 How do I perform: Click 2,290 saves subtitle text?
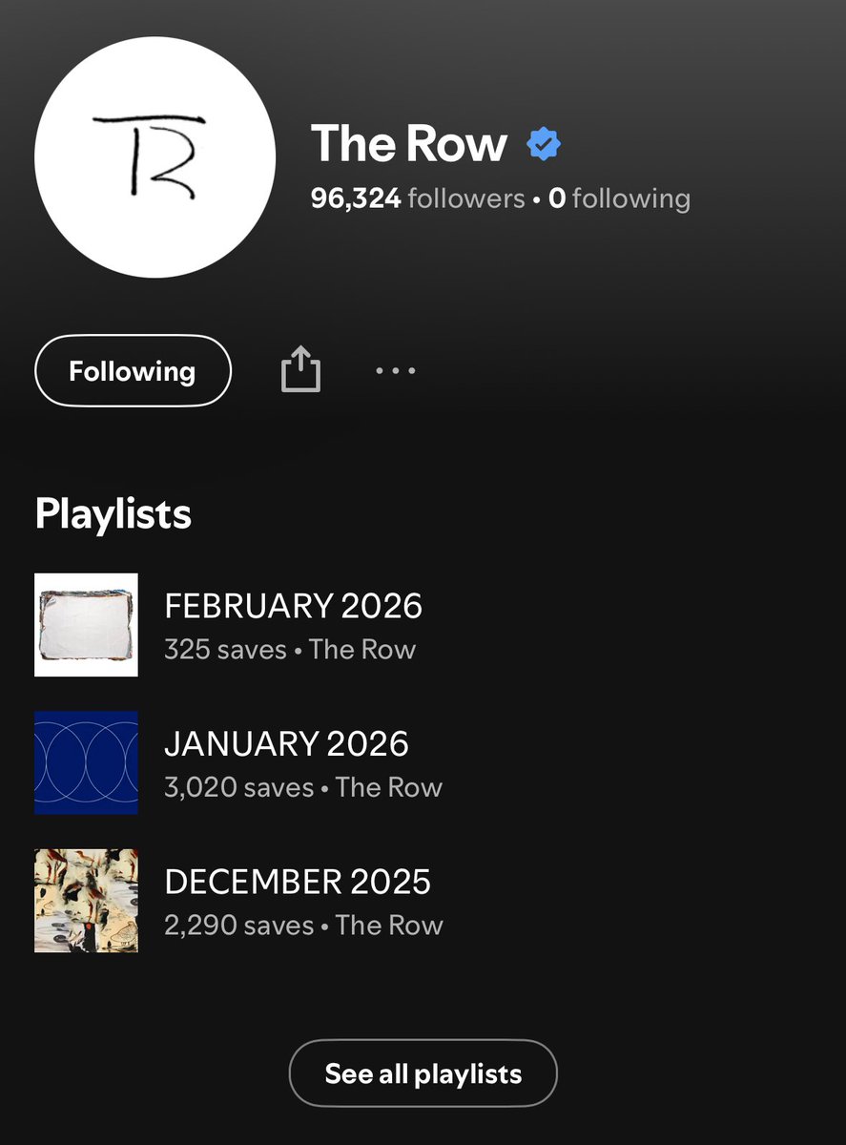point(238,926)
